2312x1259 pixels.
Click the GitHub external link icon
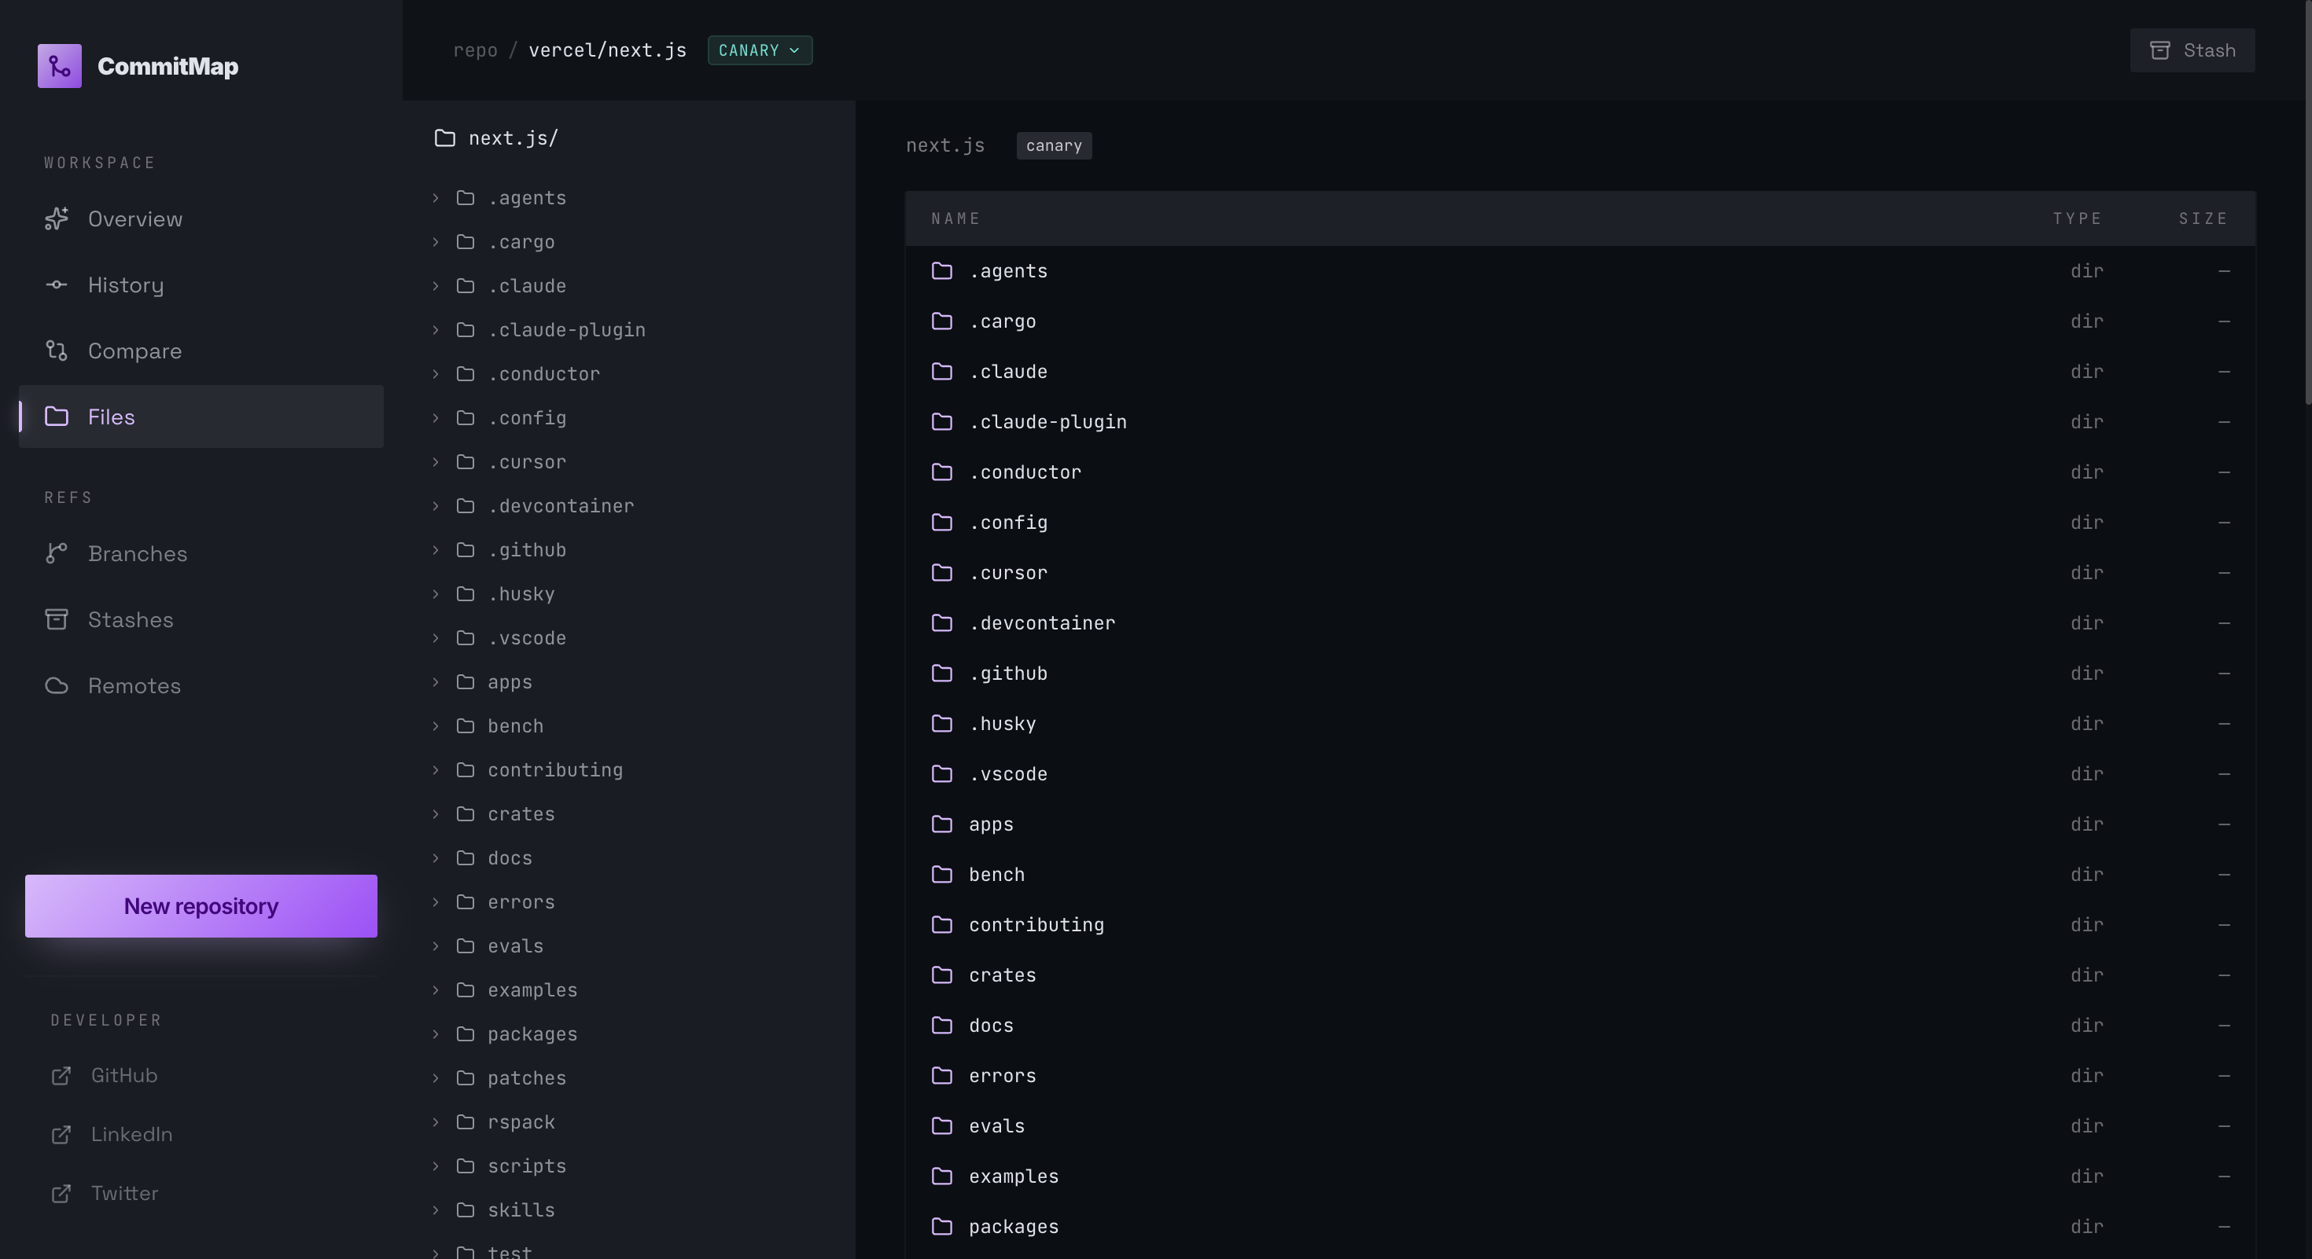[x=61, y=1075]
